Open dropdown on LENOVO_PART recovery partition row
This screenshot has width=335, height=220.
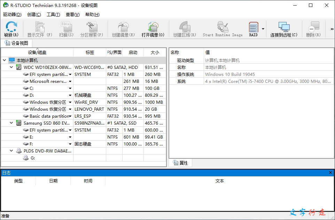click(x=70, y=109)
